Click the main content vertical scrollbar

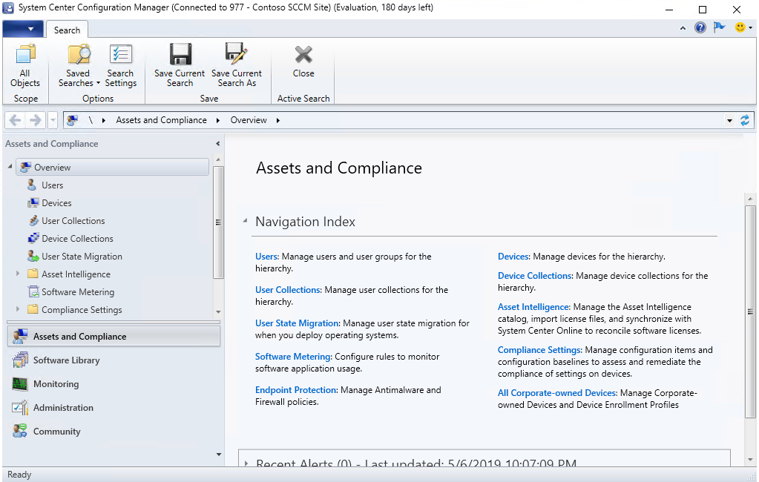coord(750,311)
